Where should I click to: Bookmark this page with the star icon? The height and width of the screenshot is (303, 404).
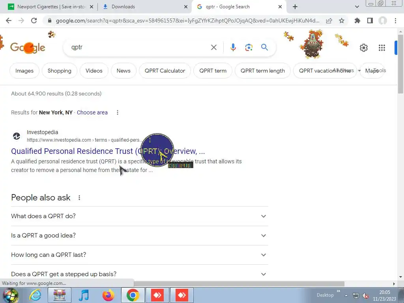pyautogui.click(x=342, y=21)
